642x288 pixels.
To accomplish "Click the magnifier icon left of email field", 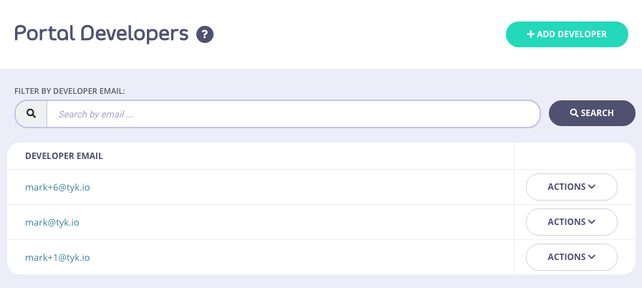I will (x=31, y=113).
